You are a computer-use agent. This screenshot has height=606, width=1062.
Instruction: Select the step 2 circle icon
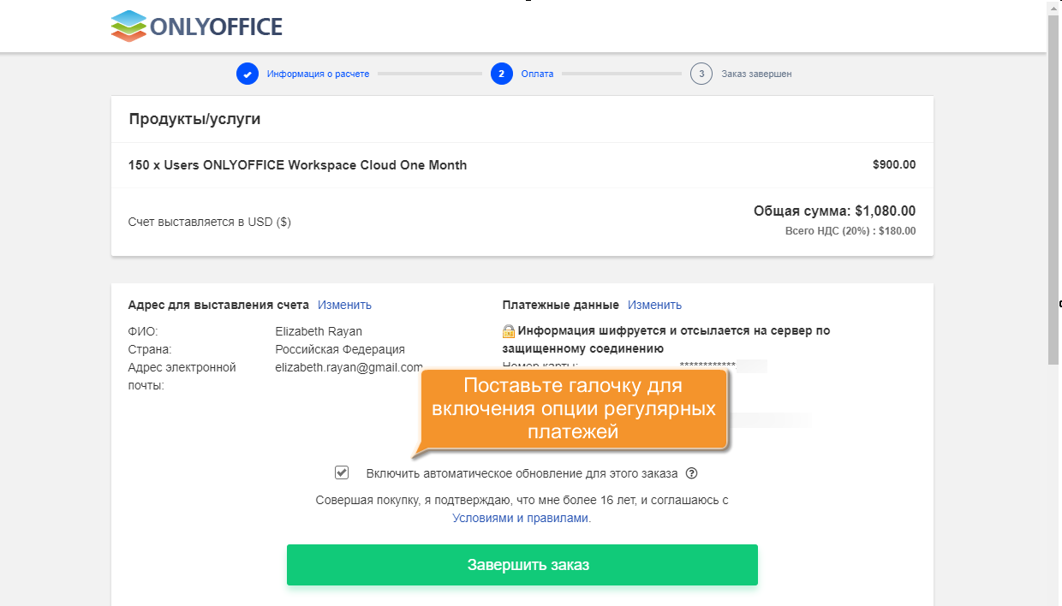(502, 74)
